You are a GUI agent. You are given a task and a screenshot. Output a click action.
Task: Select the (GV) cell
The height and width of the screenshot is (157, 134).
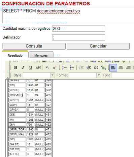[x=17, y=124]
